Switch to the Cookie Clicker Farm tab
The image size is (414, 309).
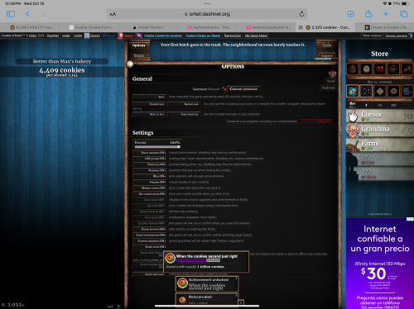[x=91, y=27]
